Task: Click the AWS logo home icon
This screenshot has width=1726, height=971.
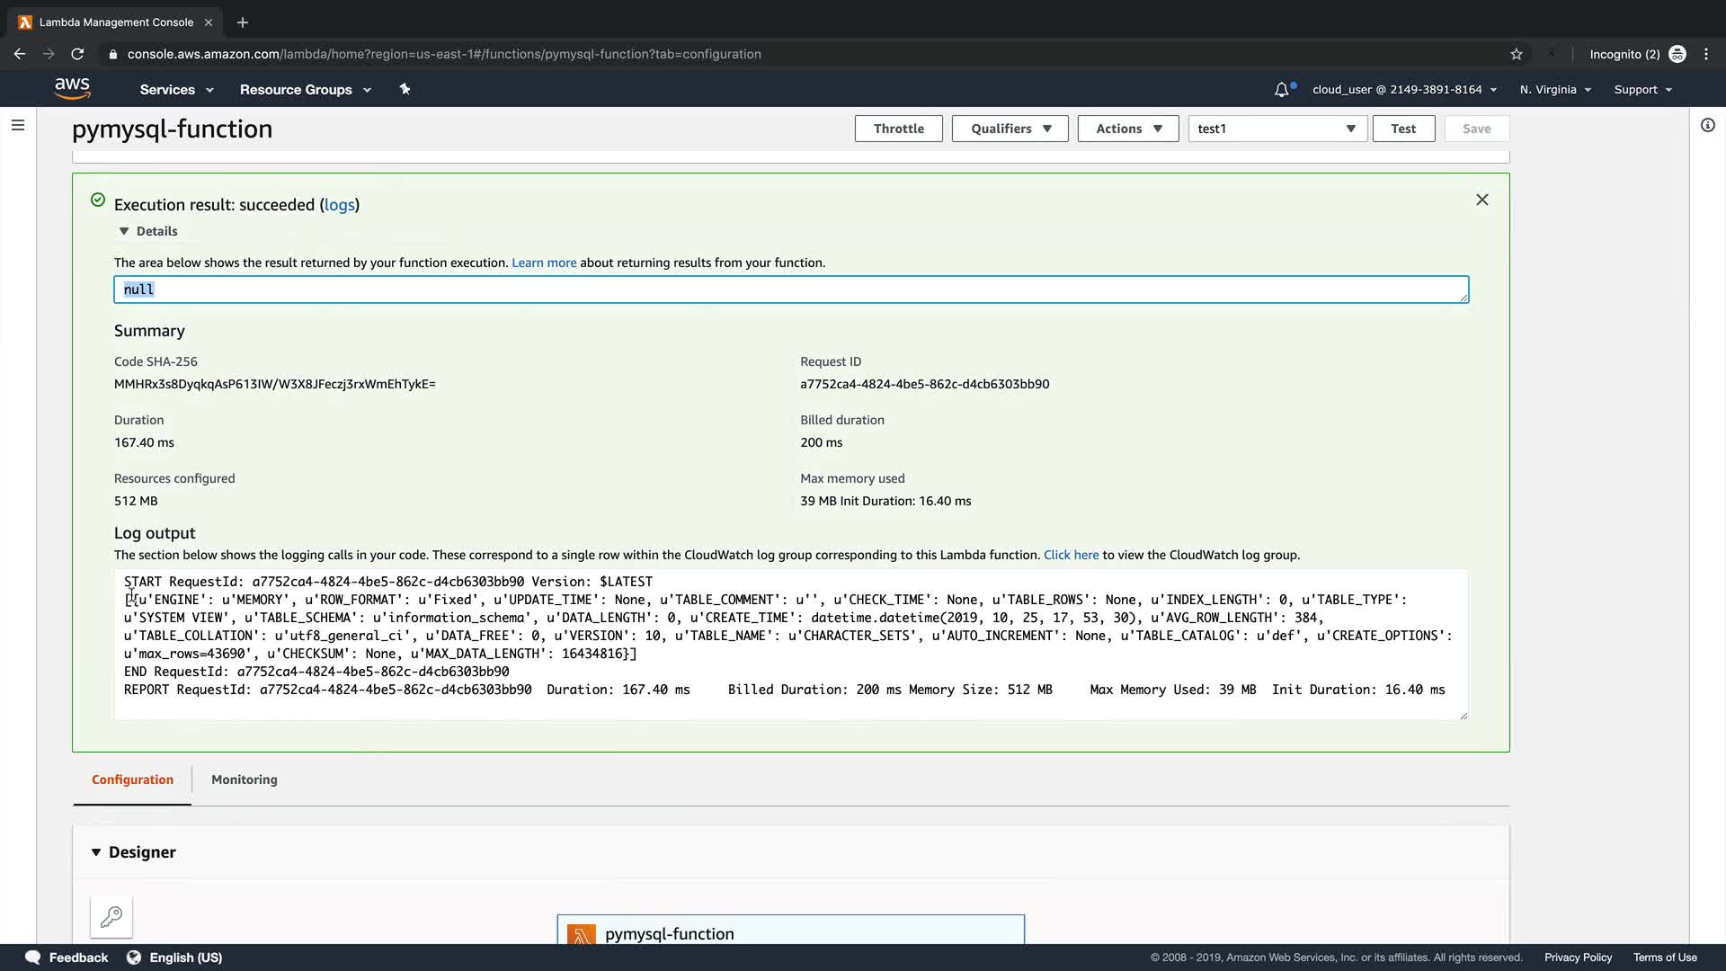Action: 72,88
